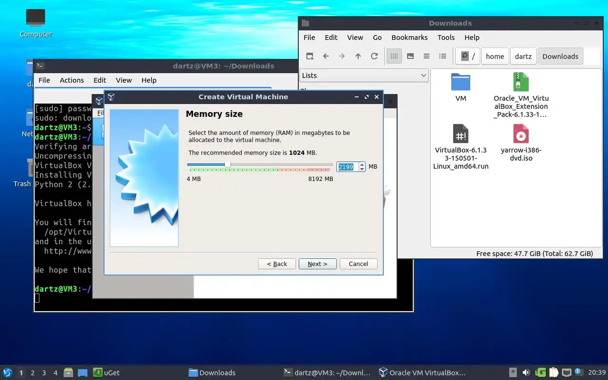Switch to workspace 1 in taskbar pager

[21, 373]
